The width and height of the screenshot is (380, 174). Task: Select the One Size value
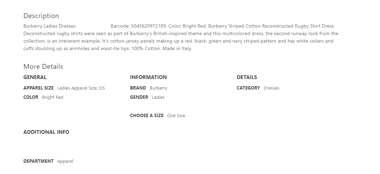click(176, 116)
